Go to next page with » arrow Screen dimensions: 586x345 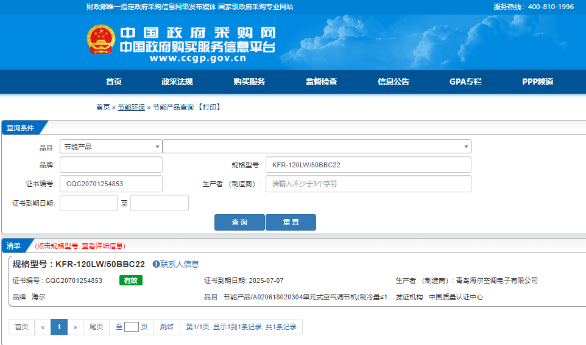click(75, 327)
